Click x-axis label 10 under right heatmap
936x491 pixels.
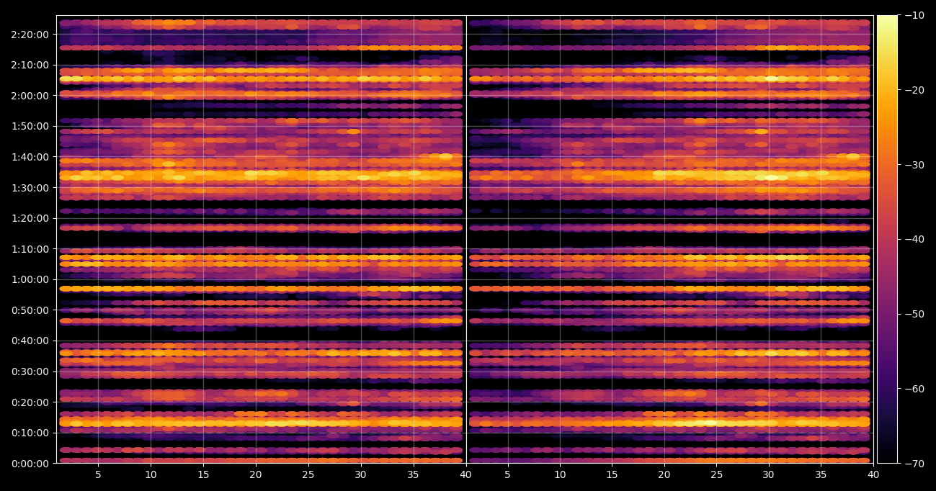[x=560, y=474]
